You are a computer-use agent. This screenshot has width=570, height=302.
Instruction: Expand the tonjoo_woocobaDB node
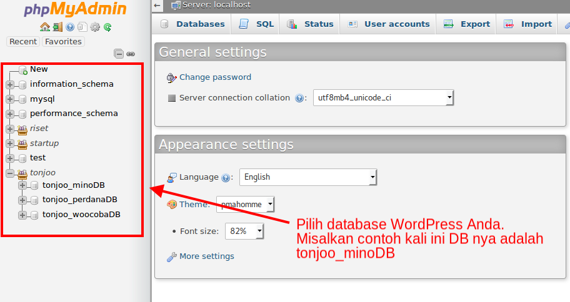click(x=22, y=215)
